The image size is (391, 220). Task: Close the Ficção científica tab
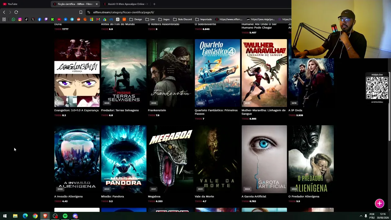pyautogui.click(x=97, y=4)
